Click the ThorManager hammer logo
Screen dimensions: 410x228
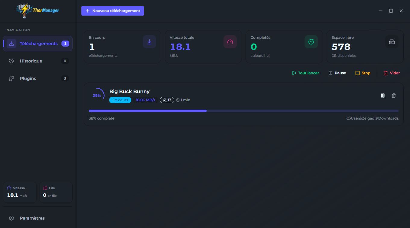click(38, 11)
